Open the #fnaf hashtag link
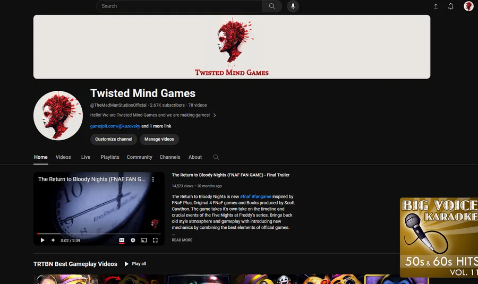Screen dimensions: 478x284 pyautogui.click(x=245, y=196)
